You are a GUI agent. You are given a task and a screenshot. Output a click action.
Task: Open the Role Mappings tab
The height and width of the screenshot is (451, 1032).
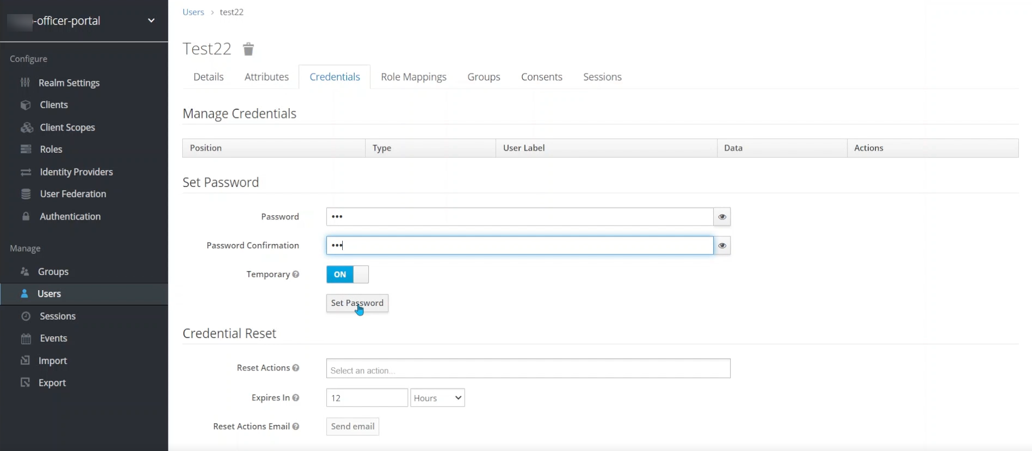[413, 77]
